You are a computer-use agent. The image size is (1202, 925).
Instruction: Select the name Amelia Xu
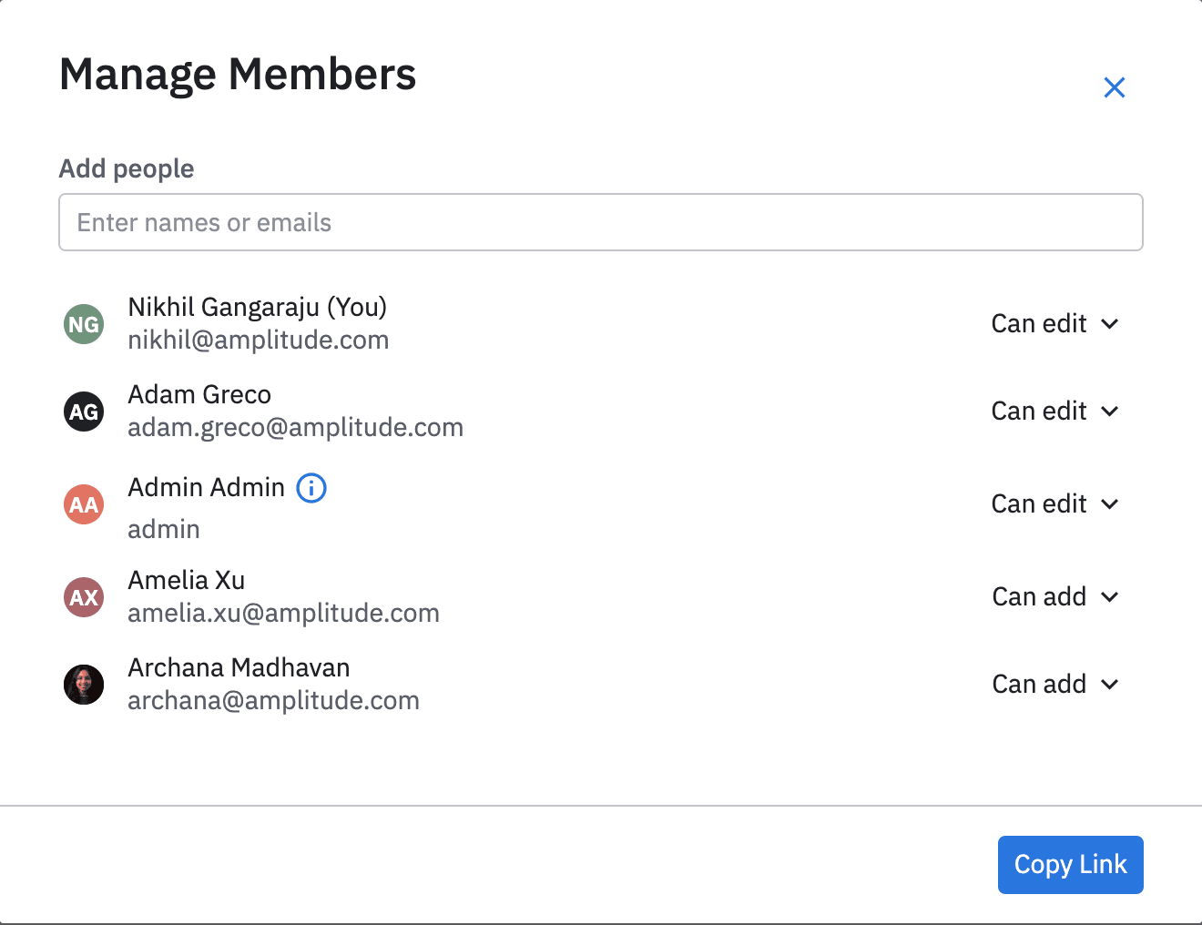click(186, 580)
